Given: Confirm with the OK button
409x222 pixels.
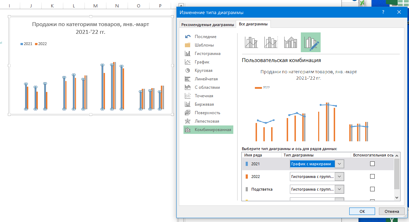Looking at the screenshot, I should [x=362, y=211].
